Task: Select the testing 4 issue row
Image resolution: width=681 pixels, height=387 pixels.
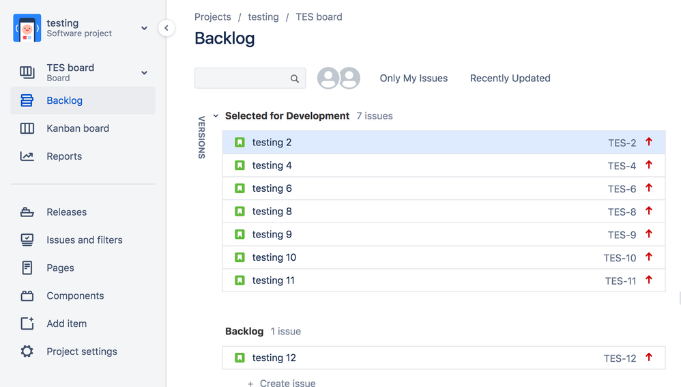Action: (x=444, y=165)
